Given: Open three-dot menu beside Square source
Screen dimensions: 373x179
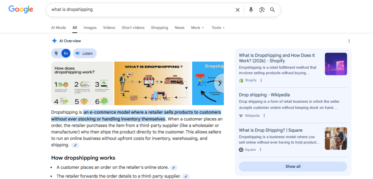Looking at the screenshot, I should pos(260,150).
